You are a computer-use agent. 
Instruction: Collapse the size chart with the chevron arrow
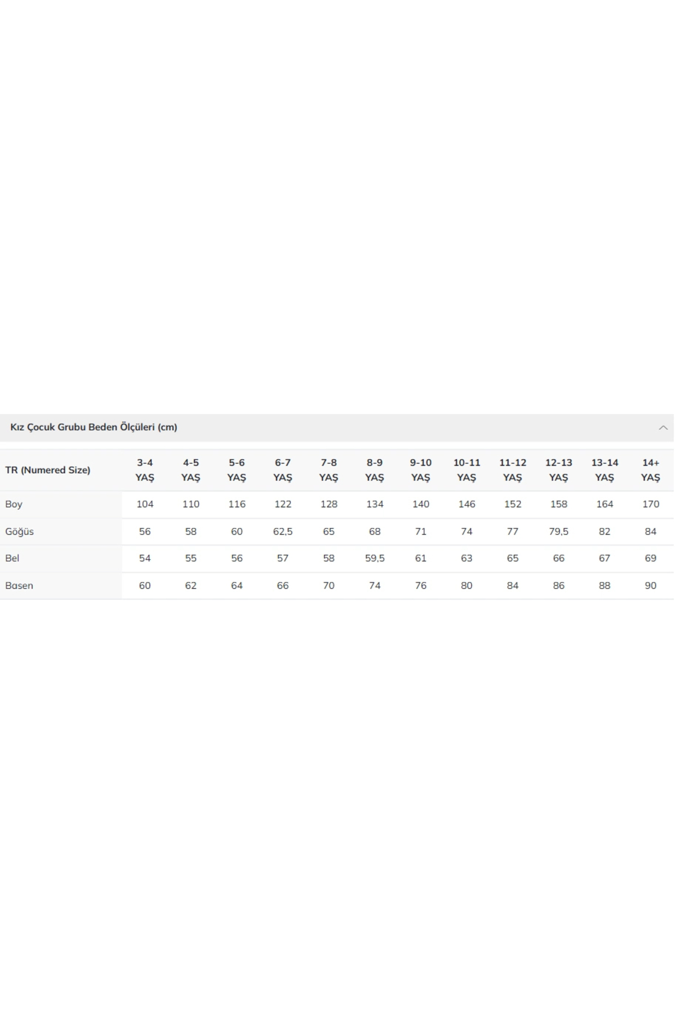pyautogui.click(x=663, y=428)
